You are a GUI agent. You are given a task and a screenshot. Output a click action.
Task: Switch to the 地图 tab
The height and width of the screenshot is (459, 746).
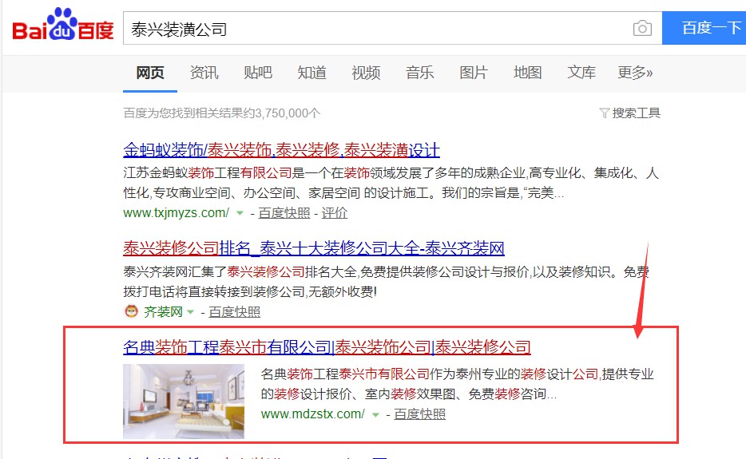click(x=527, y=73)
